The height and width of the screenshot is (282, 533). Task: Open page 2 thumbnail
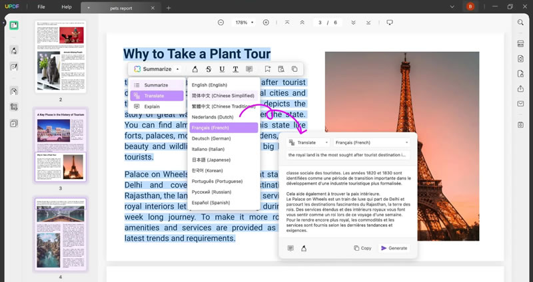(61, 57)
